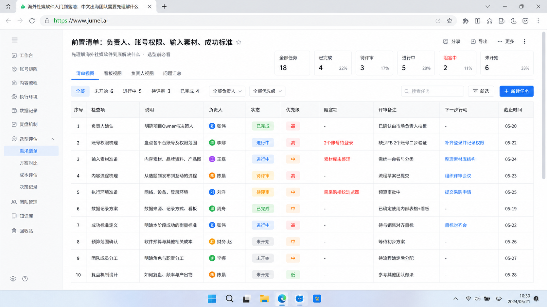Open the Windows Start menu

[212, 299]
